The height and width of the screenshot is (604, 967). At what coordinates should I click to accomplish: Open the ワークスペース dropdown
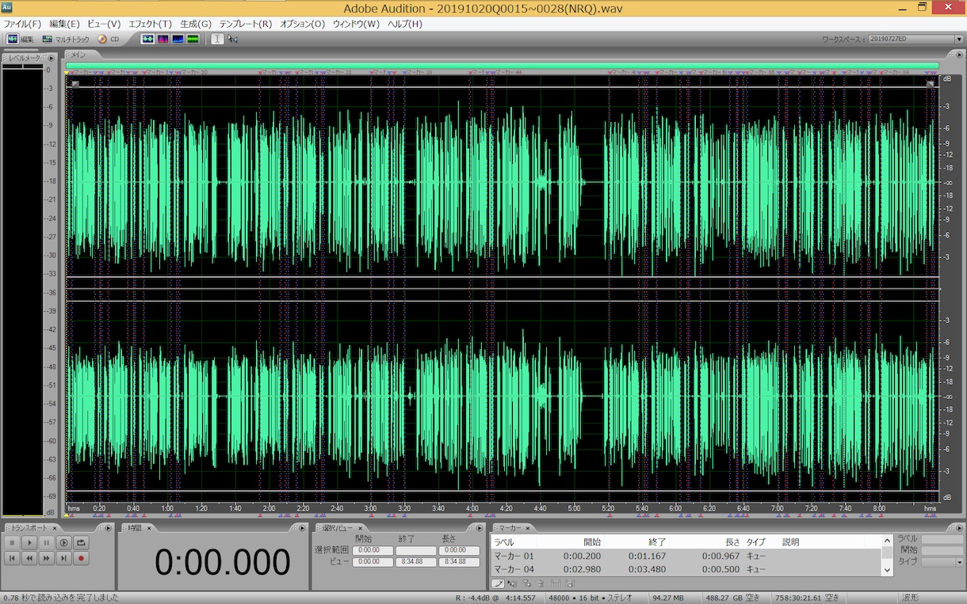coord(915,39)
